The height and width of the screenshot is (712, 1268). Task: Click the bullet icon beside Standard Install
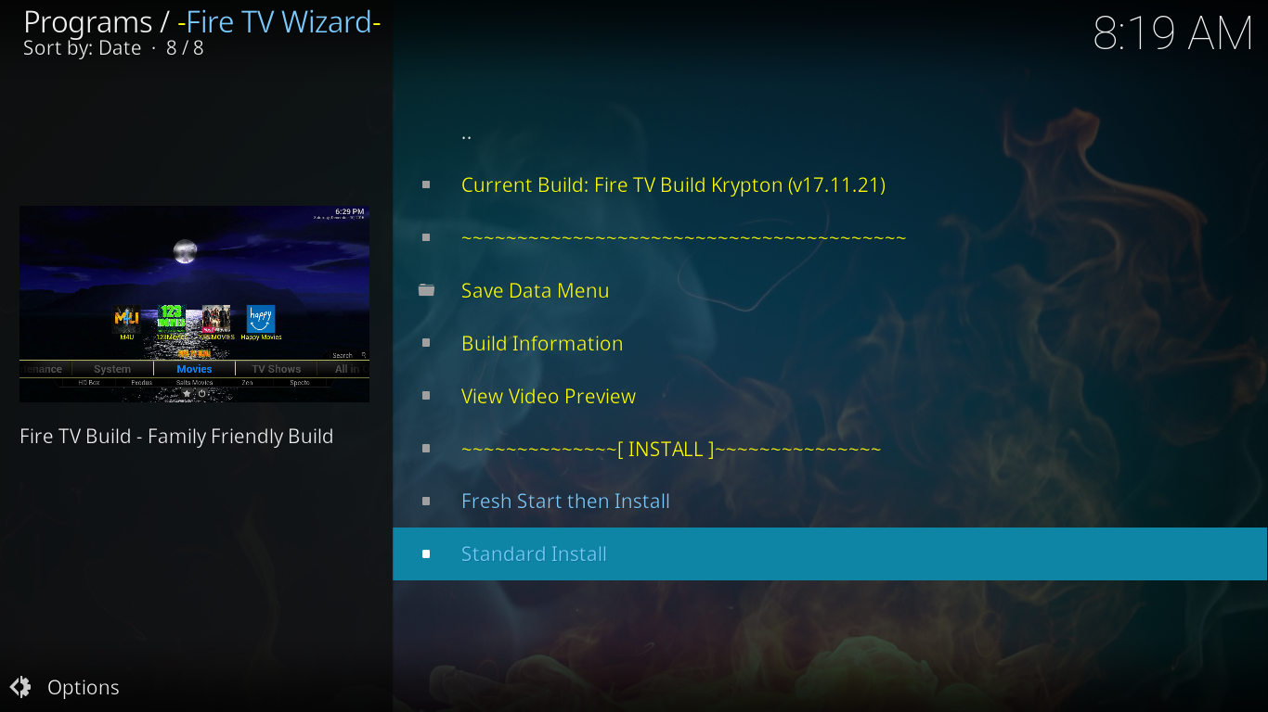(x=426, y=553)
